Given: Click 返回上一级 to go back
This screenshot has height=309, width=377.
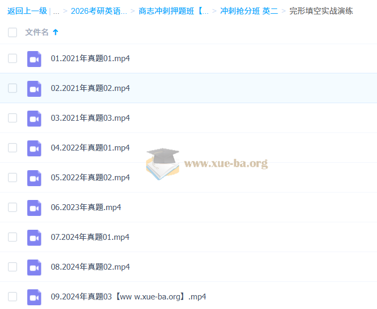Looking at the screenshot, I should point(27,11).
